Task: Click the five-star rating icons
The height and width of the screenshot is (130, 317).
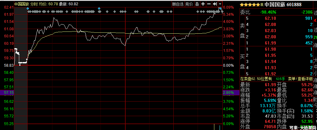Action: [x=249, y=5]
